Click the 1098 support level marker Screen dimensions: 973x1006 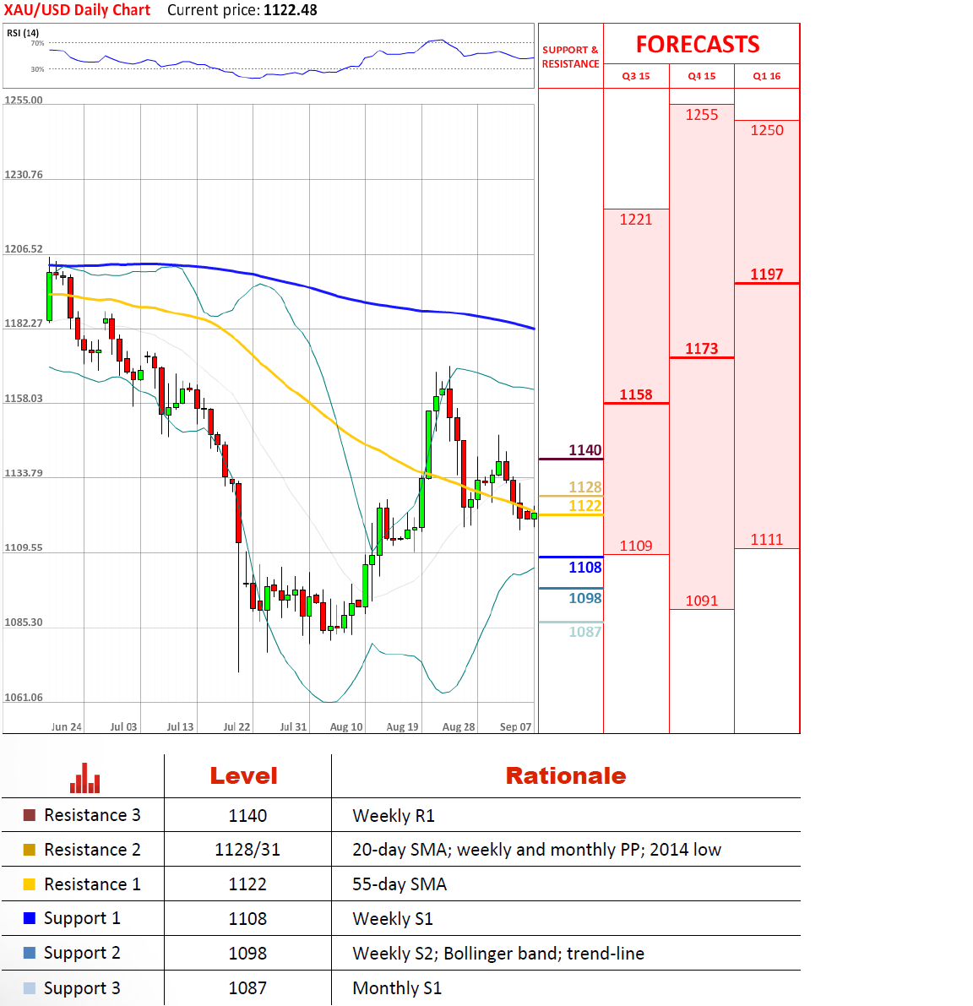pyautogui.click(x=585, y=598)
